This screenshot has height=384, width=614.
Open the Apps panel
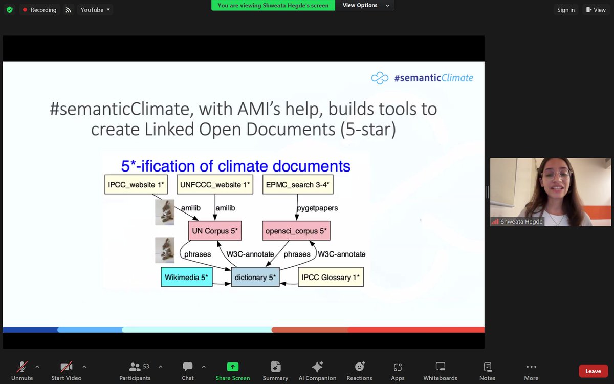(398, 371)
